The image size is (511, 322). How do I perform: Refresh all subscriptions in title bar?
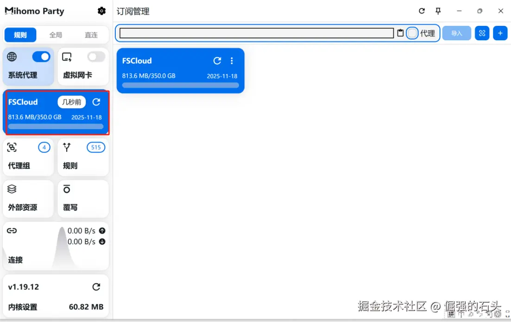pos(422,11)
